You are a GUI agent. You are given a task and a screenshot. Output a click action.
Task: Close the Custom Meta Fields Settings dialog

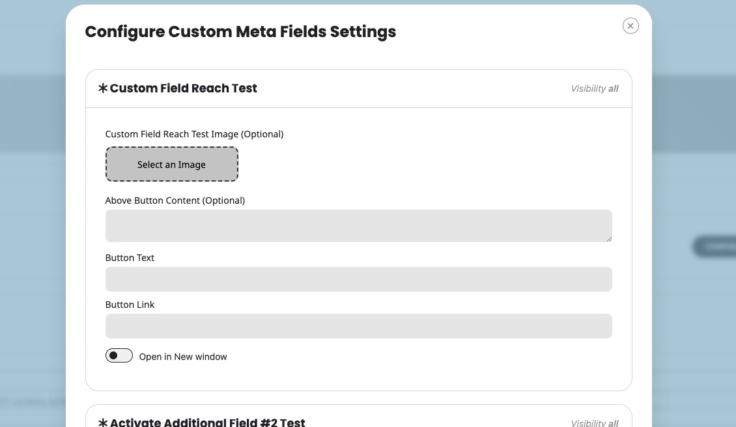coord(630,26)
